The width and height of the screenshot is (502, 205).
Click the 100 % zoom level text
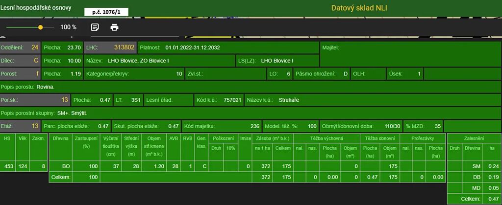68,27
